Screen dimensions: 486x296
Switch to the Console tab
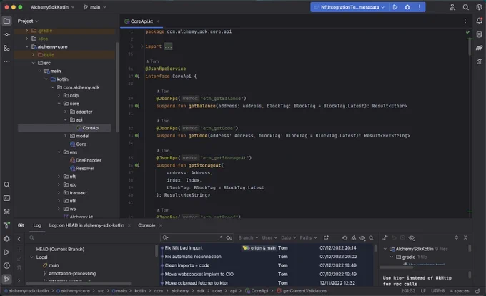click(147, 225)
